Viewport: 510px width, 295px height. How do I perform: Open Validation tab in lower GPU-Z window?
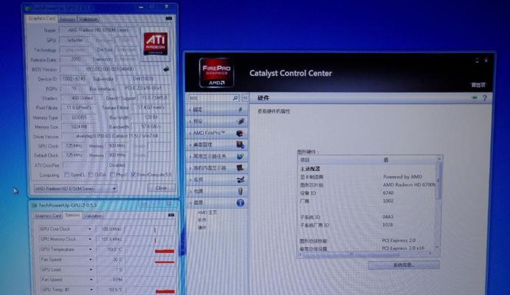(93, 216)
